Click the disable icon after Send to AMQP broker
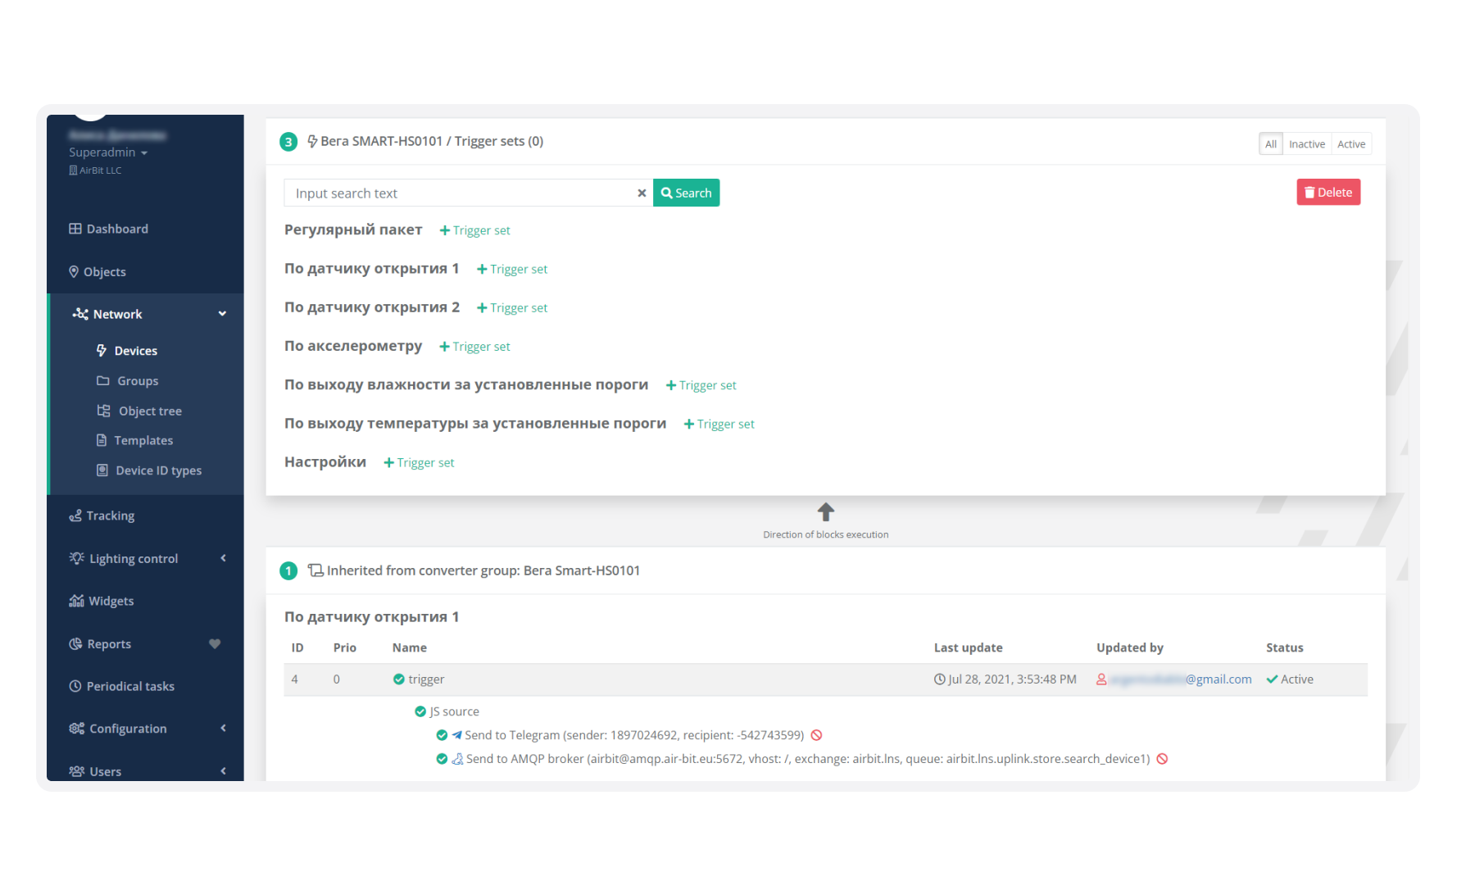 click(x=1162, y=759)
